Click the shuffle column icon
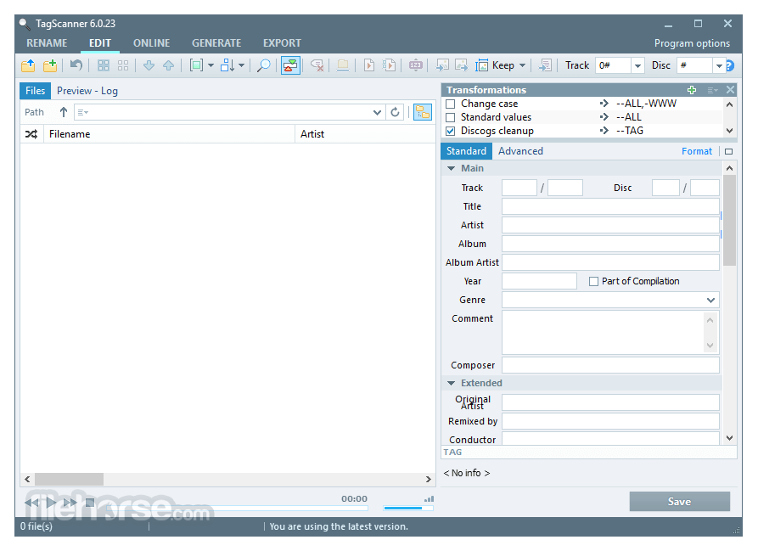 click(31, 134)
